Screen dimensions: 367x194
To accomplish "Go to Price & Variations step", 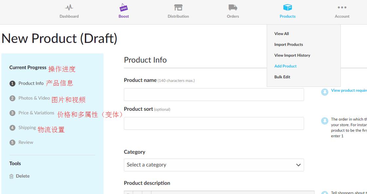I will point(36,113).
